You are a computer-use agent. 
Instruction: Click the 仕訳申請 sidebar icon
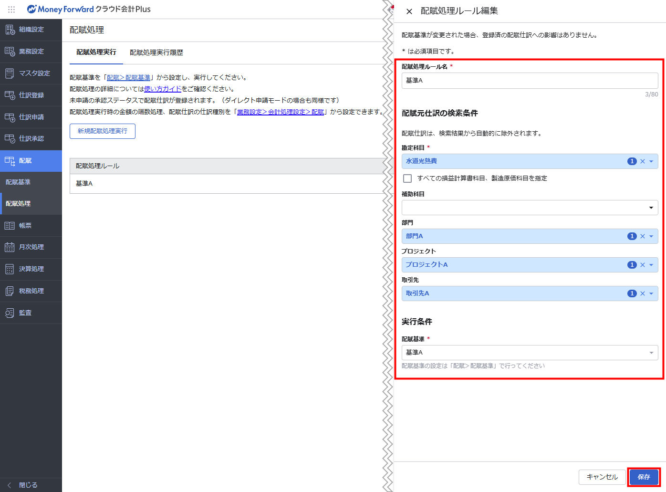click(10, 117)
